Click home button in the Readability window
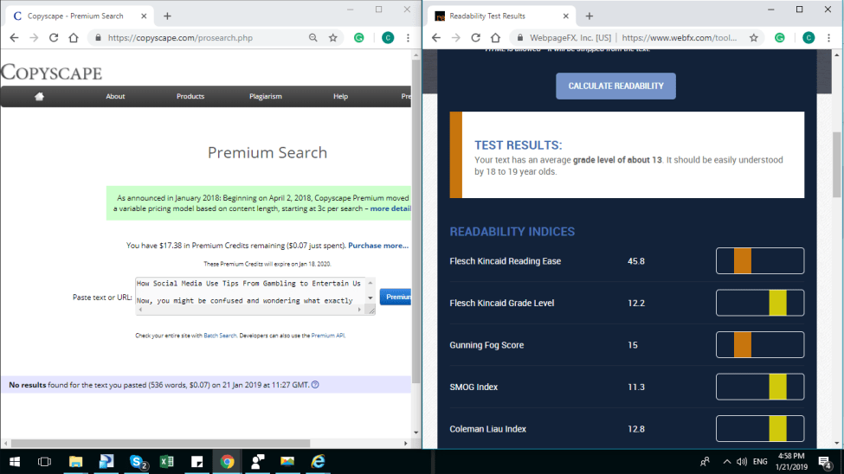 click(496, 38)
